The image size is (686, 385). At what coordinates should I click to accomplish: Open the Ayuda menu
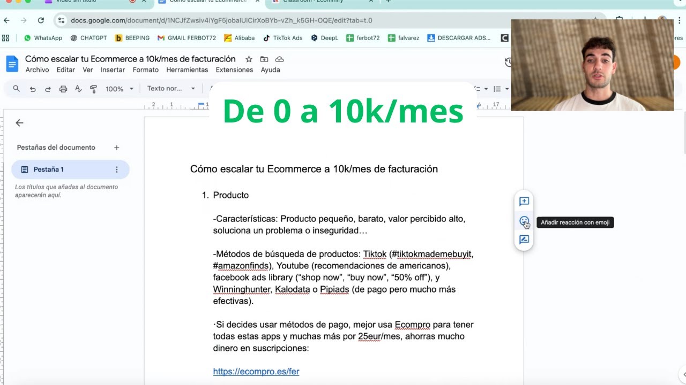coord(271,70)
